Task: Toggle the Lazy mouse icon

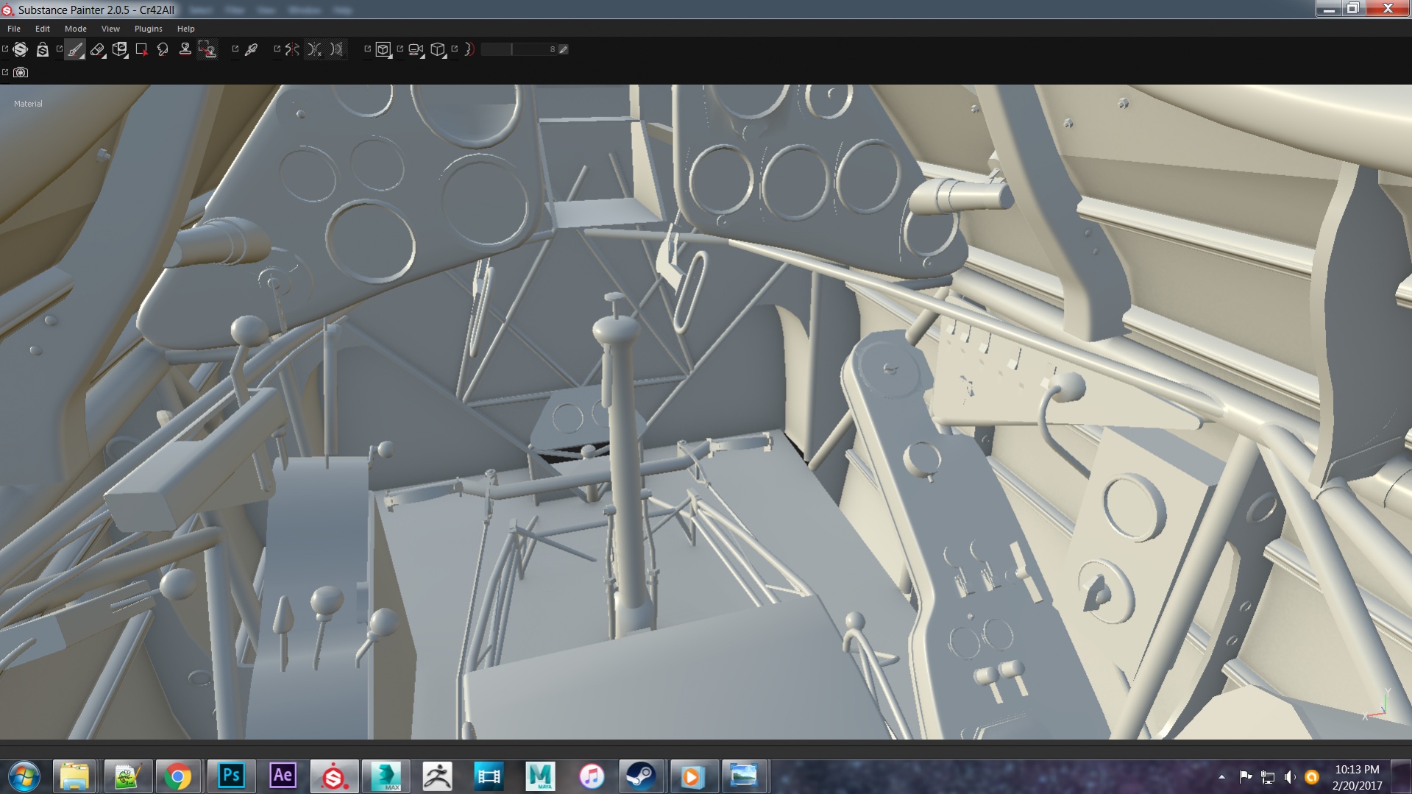Action: [469, 49]
